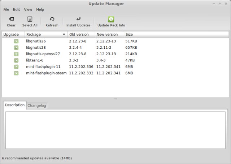This screenshot has width=231, height=164.
Task: Click inside the description text area
Action: pyautogui.click(x=115, y=130)
